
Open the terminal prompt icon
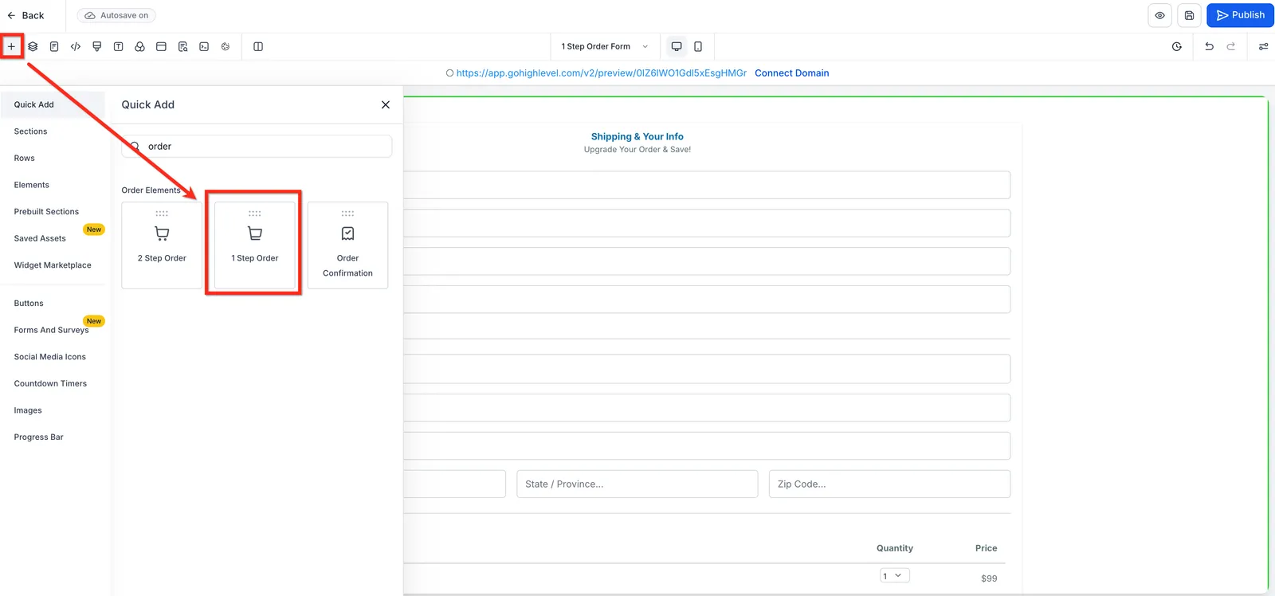pyautogui.click(x=204, y=46)
